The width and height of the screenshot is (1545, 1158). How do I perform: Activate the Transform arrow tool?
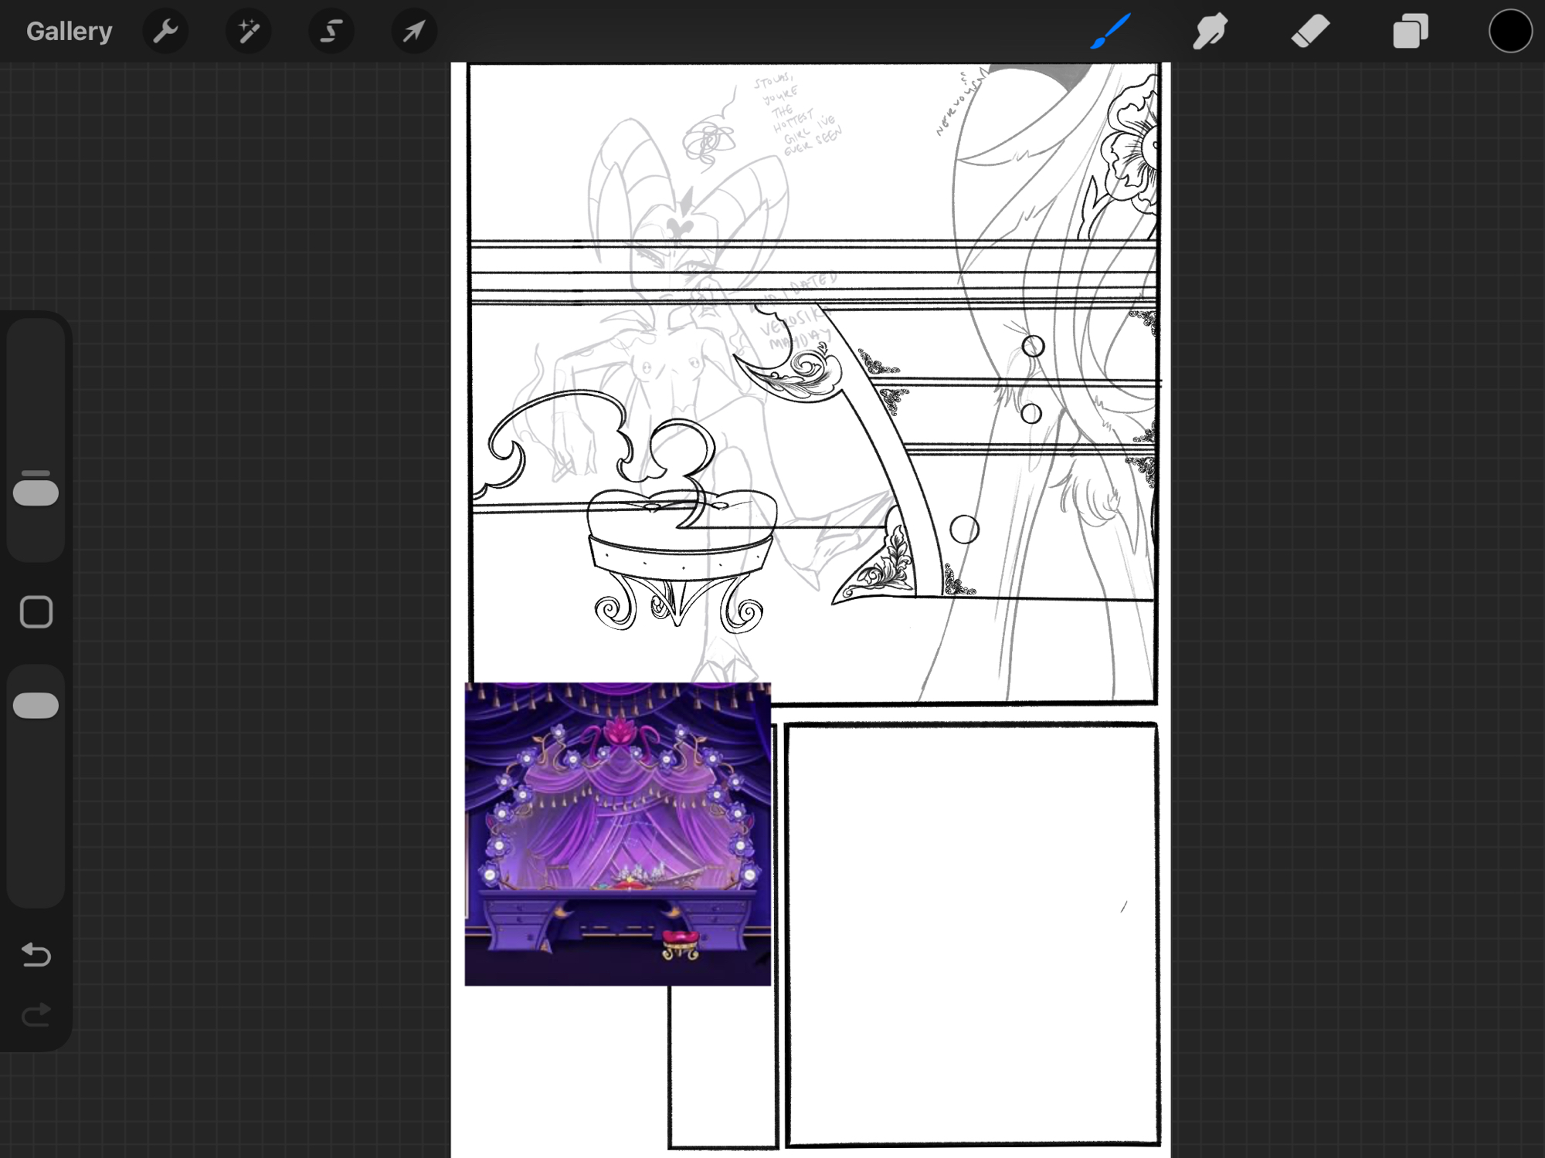pyautogui.click(x=414, y=32)
